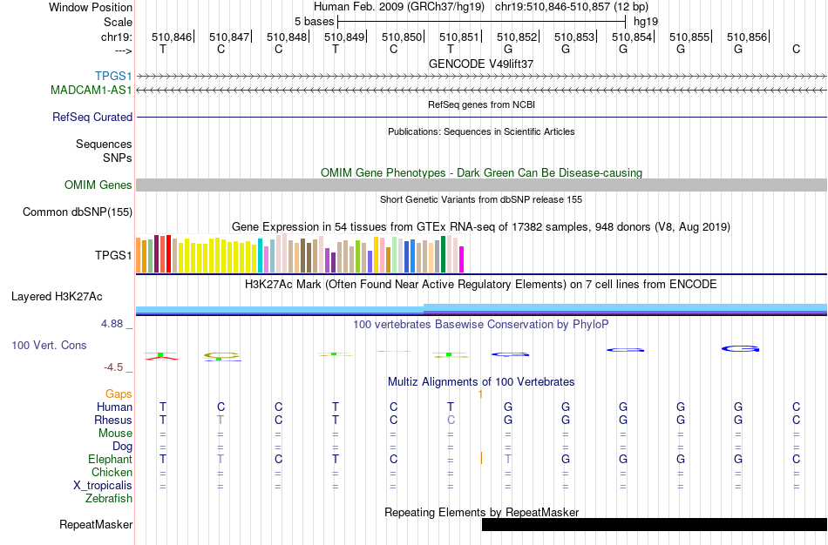Click the X_tropicalis species row label
This screenshot has width=828, height=545.
(x=103, y=486)
